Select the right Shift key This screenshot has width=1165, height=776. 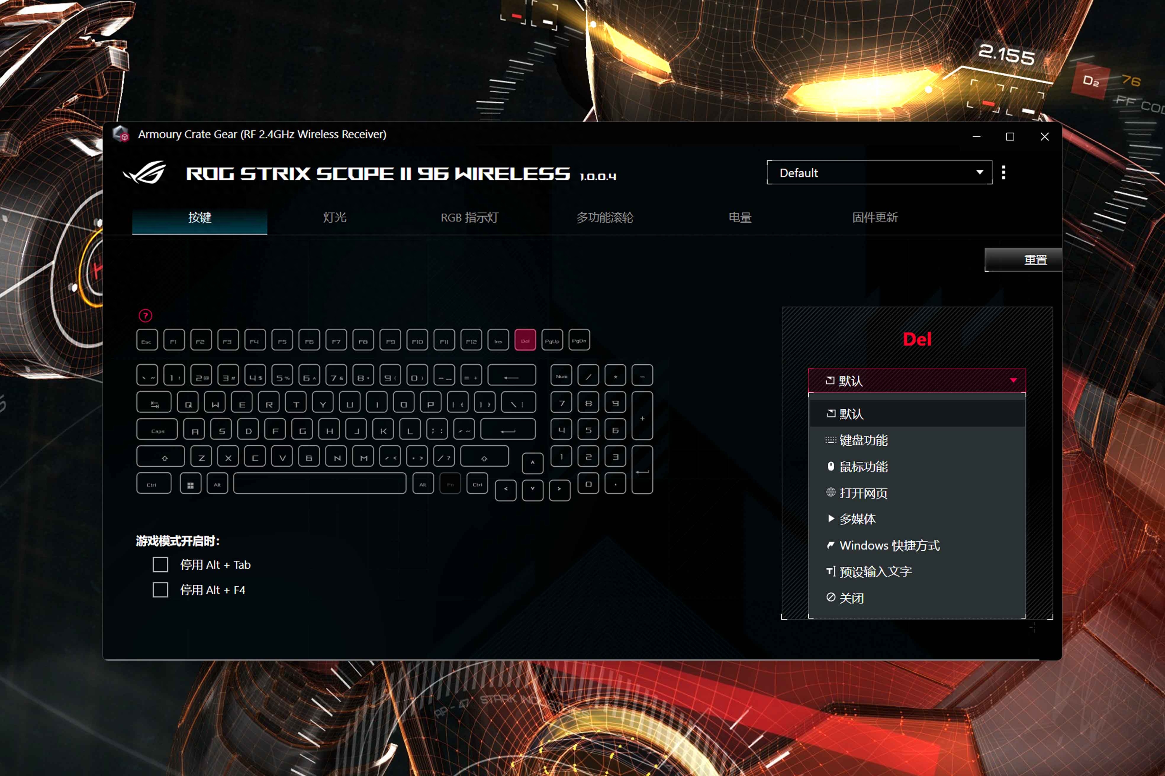485,456
